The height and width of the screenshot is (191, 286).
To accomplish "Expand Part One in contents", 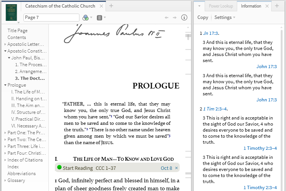I will tap(5, 133).
